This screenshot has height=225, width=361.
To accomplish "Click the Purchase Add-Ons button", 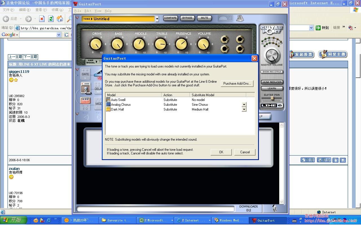I will click(x=237, y=84).
